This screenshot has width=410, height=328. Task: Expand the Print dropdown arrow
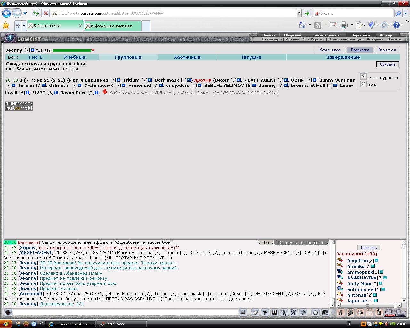(x=352, y=25)
